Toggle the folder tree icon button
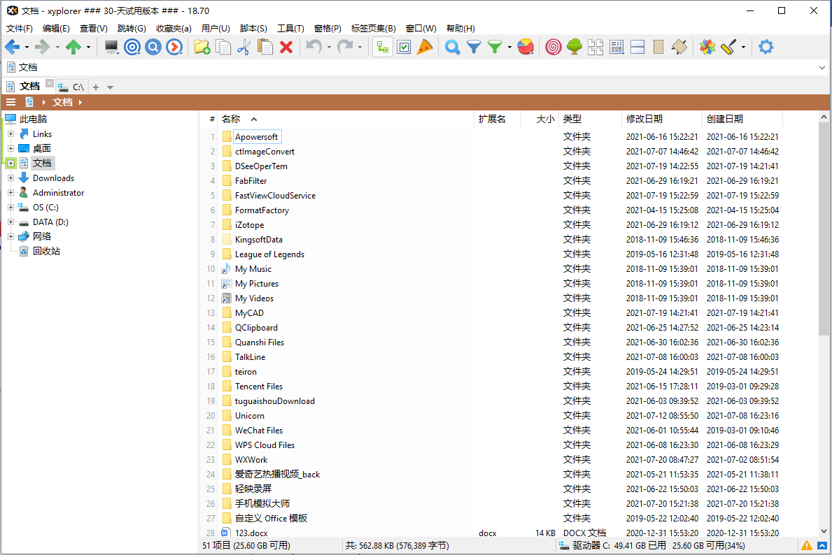This screenshot has width=832, height=555. pyautogui.click(x=383, y=47)
